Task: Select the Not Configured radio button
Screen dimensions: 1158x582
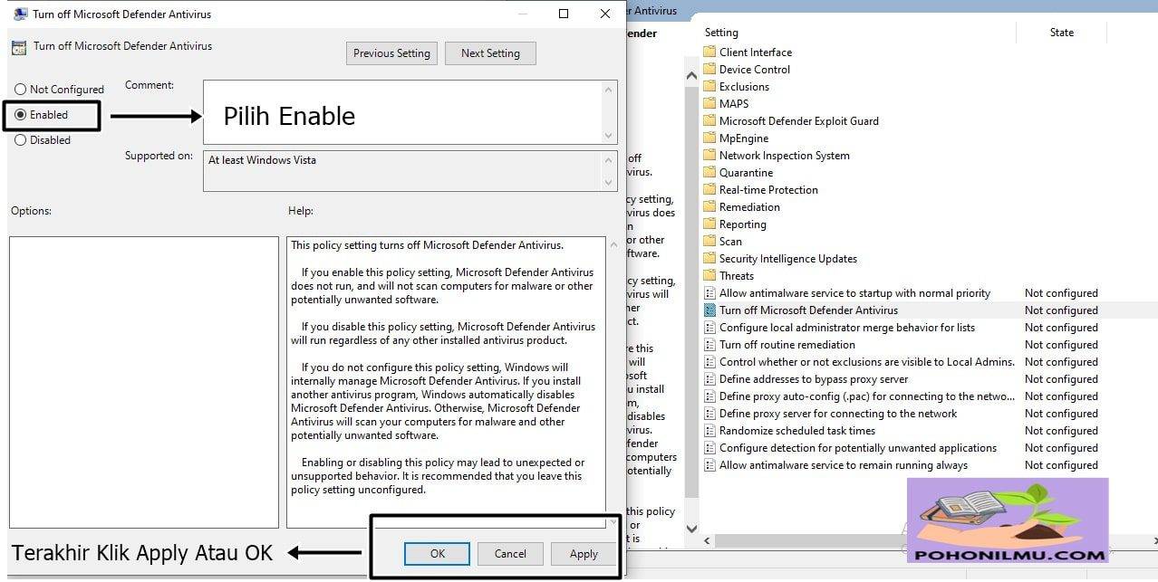Action: pyautogui.click(x=21, y=90)
